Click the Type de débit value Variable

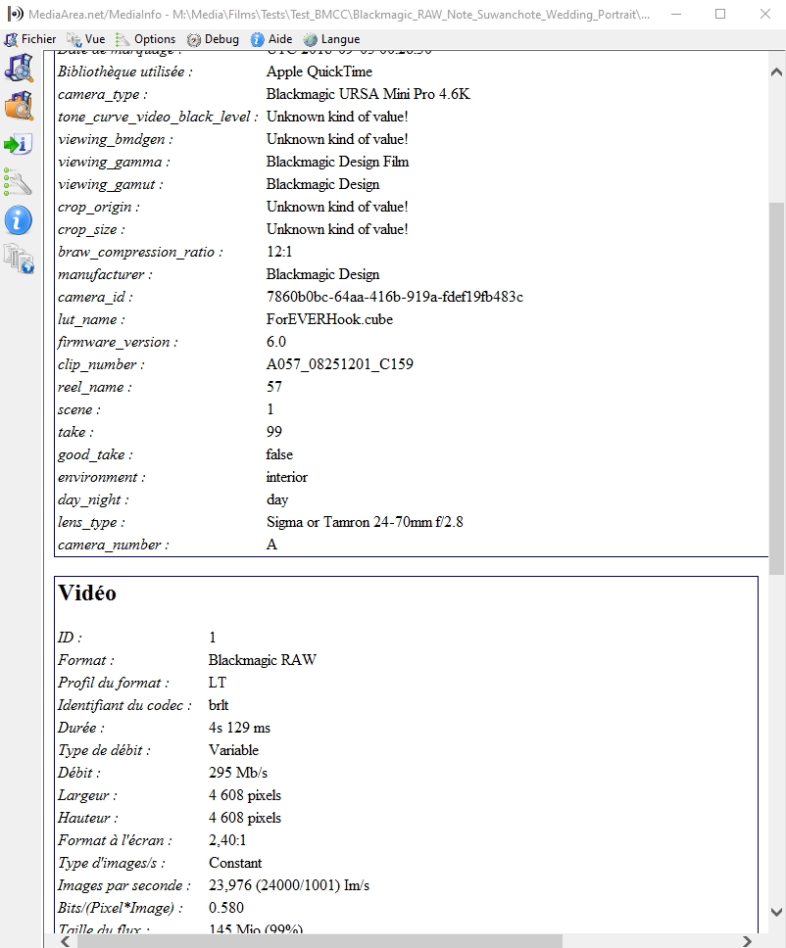[233, 750]
